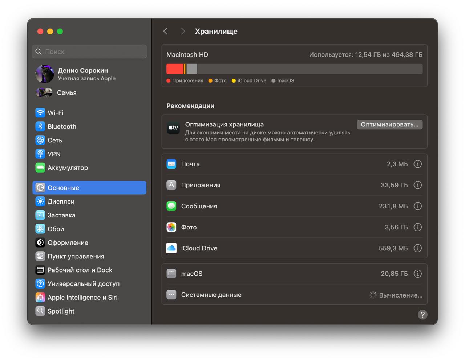
Task: Select Основные in the sidebar
Action: point(89,188)
